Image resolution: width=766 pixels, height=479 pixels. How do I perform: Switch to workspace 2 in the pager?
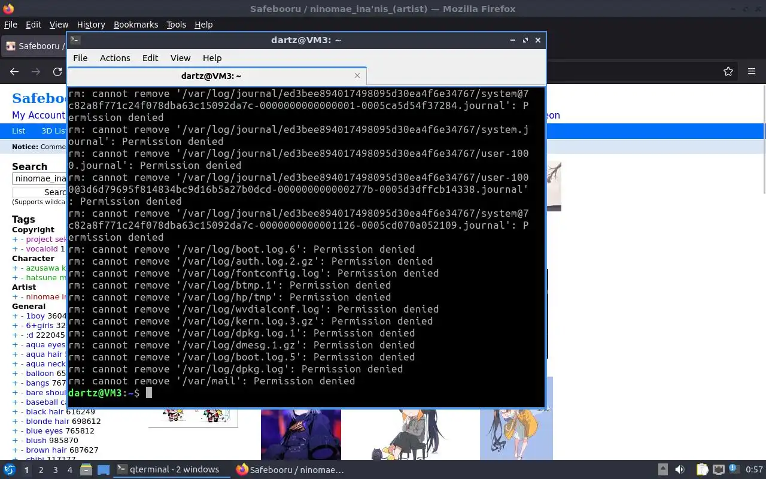click(x=41, y=470)
